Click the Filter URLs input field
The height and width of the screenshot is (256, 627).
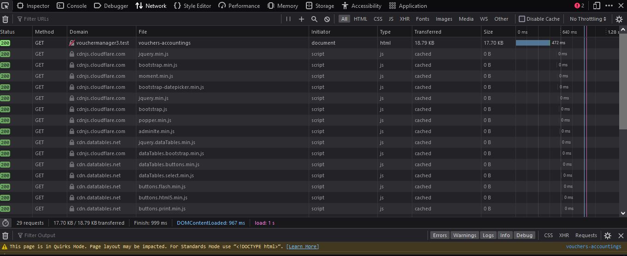pos(147,19)
